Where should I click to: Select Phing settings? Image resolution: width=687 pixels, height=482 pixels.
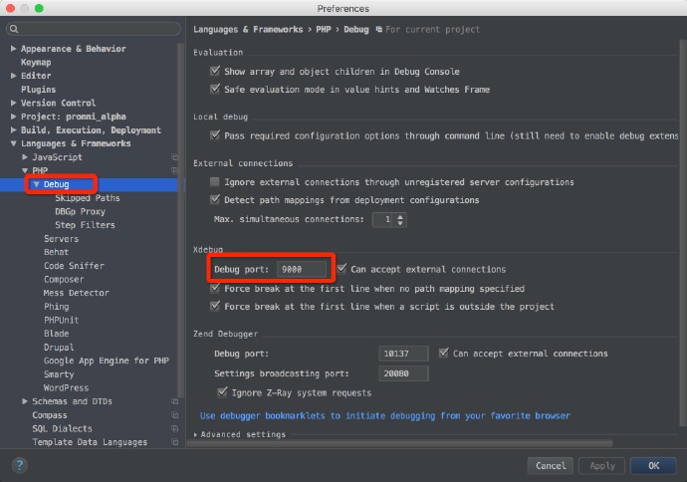(56, 307)
